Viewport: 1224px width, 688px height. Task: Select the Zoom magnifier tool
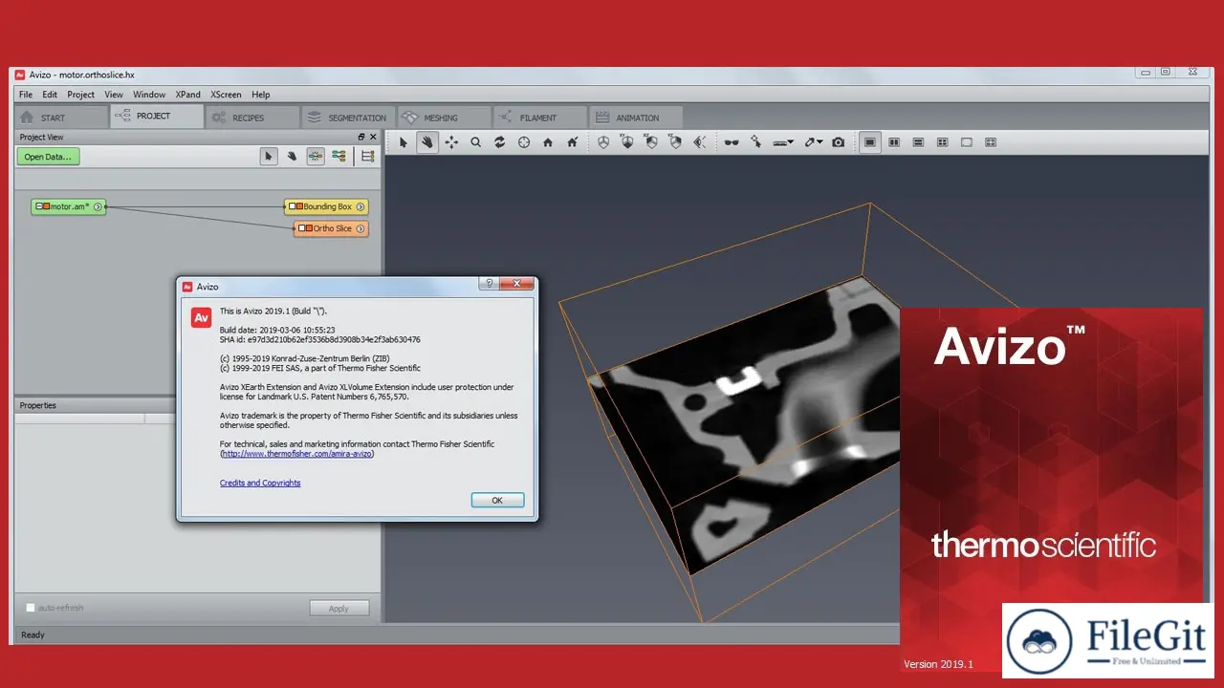[475, 142]
